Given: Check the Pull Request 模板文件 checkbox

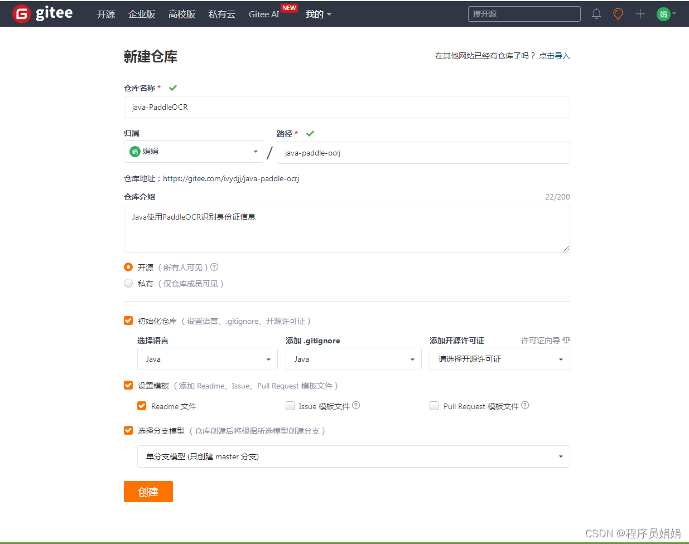Looking at the screenshot, I should click(x=434, y=406).
